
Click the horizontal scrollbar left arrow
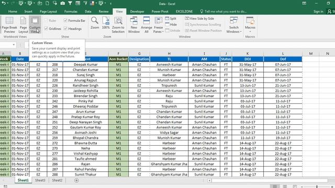(x=209, y=181)
